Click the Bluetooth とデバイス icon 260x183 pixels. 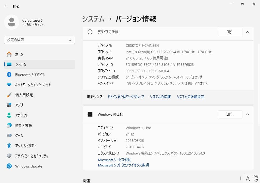pos(9,74)
